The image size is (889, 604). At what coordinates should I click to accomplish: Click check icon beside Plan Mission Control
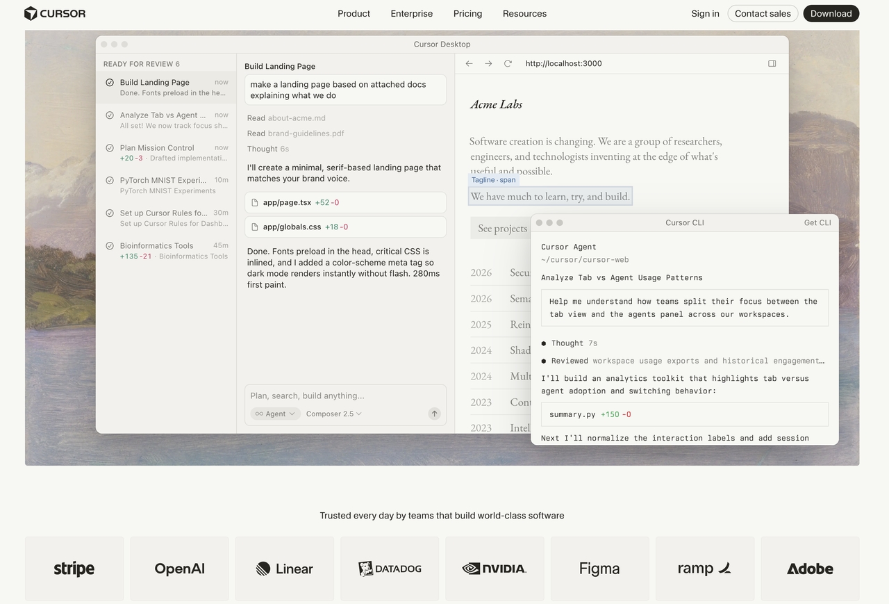point(110,147)
